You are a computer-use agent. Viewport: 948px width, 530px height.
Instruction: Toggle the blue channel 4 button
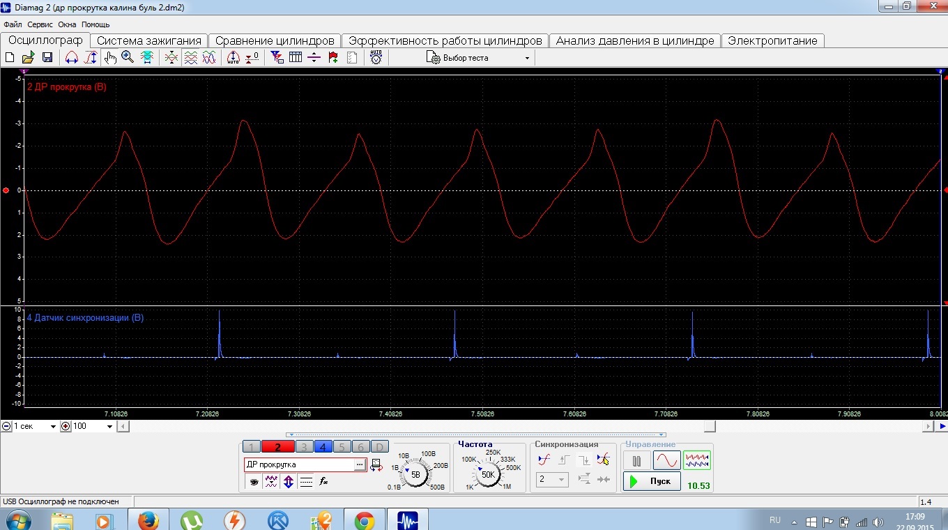tap(323, 447)
